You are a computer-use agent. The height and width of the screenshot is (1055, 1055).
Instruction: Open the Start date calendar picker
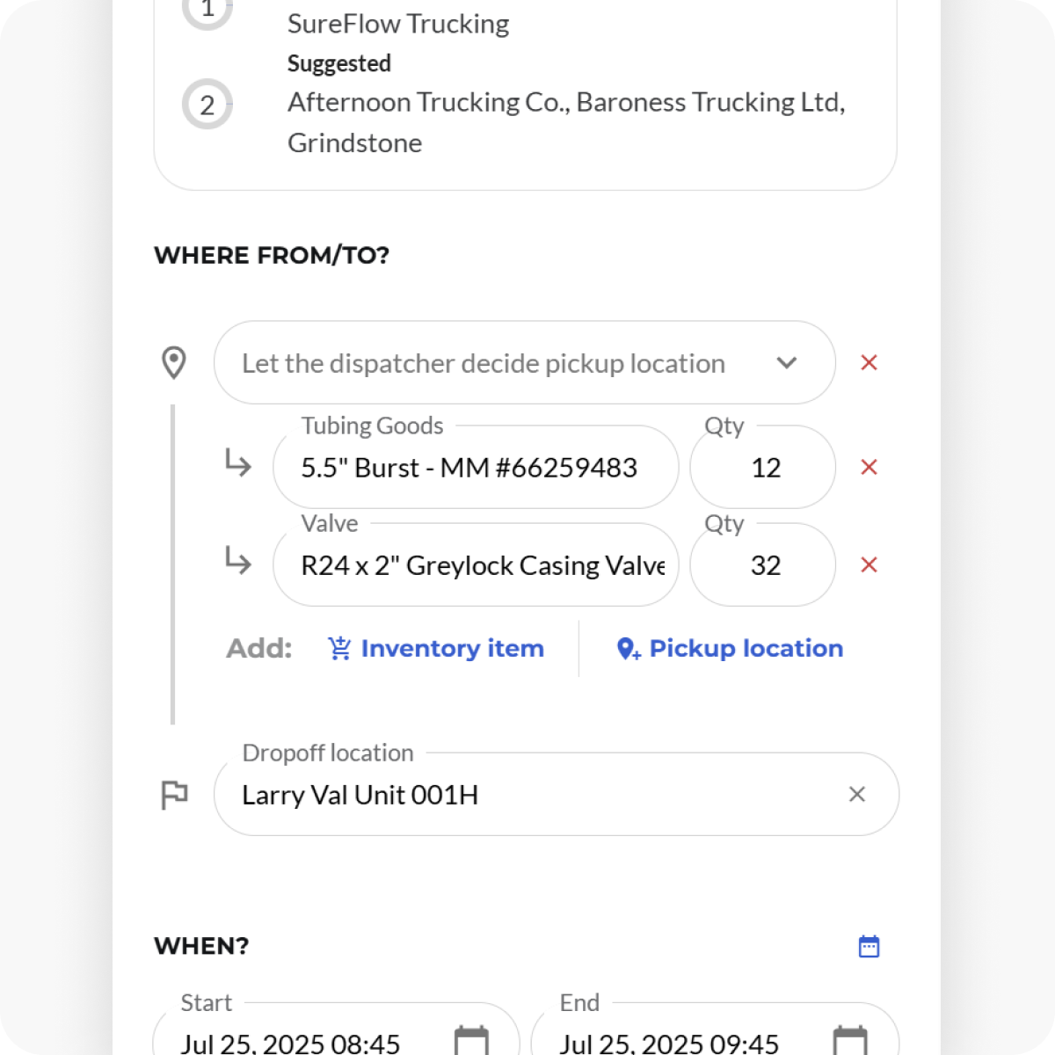471,1042
